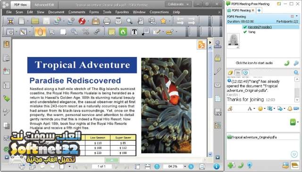Add a new meeting tab with plus
The image size is (302, 172).
259,10
